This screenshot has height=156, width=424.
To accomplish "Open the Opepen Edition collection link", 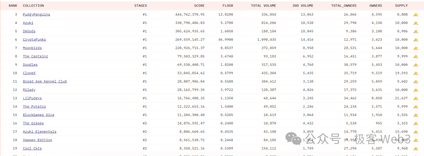I will 37,140.
